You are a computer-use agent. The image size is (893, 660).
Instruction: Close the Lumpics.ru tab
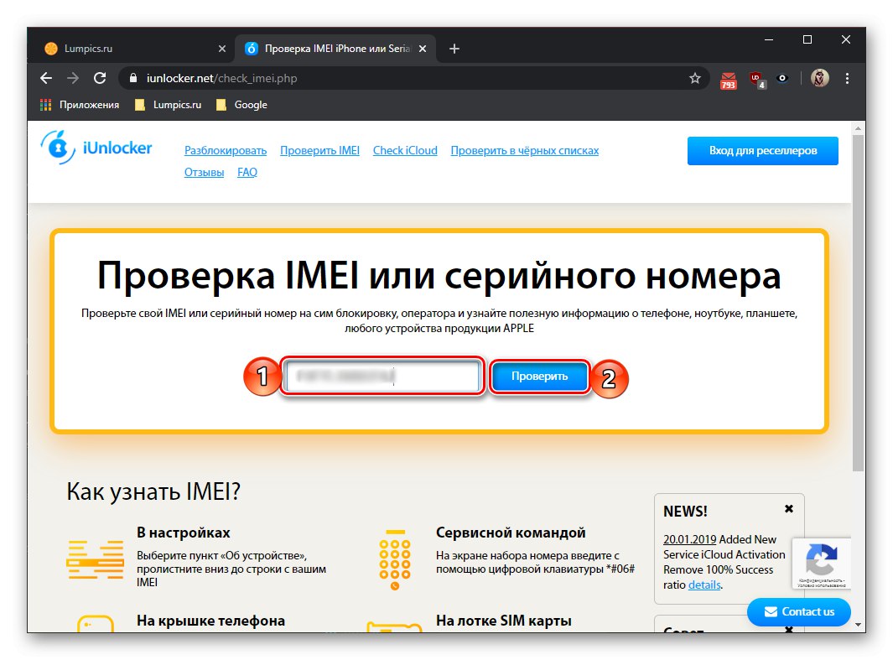[222, 49]
